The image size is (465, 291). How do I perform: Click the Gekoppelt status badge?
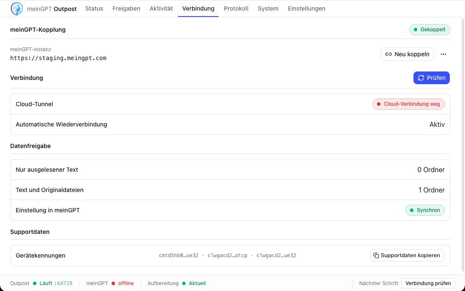tap(429, 30)
